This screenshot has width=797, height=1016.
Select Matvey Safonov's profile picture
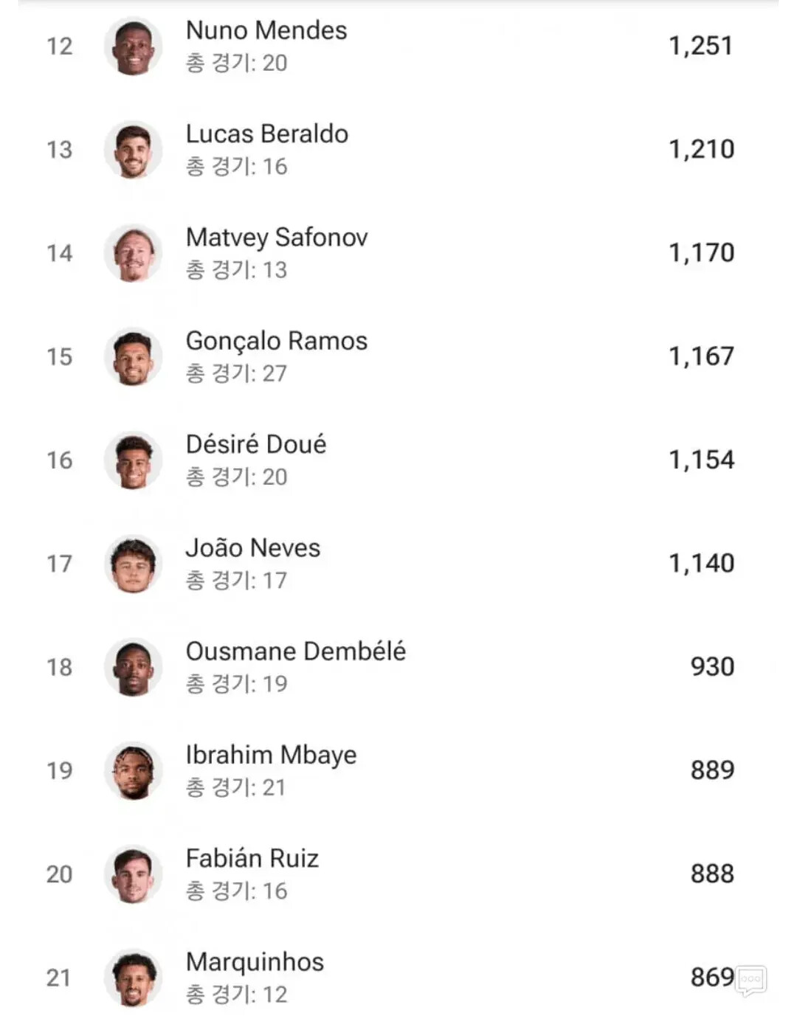pos(133,253)
